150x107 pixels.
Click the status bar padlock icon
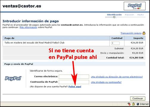coord(133,104)
